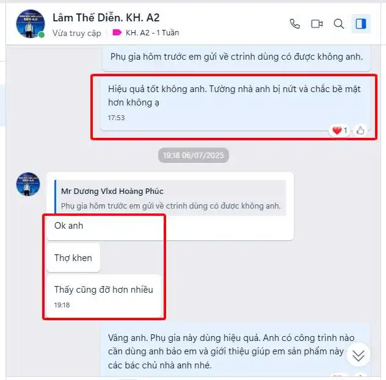Open quoted message from Mr Dương Vlxd Hoàng Phúc
Viewport: 386px width, 380px height.
[x=170, y=198]
